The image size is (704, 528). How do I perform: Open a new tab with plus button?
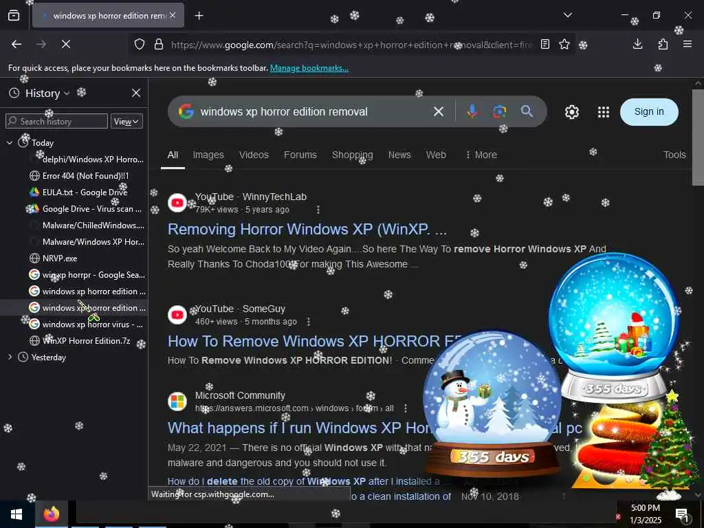tap(199, 16)
